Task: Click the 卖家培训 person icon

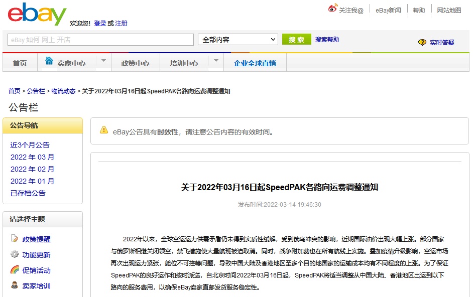Action: (14, 285)
